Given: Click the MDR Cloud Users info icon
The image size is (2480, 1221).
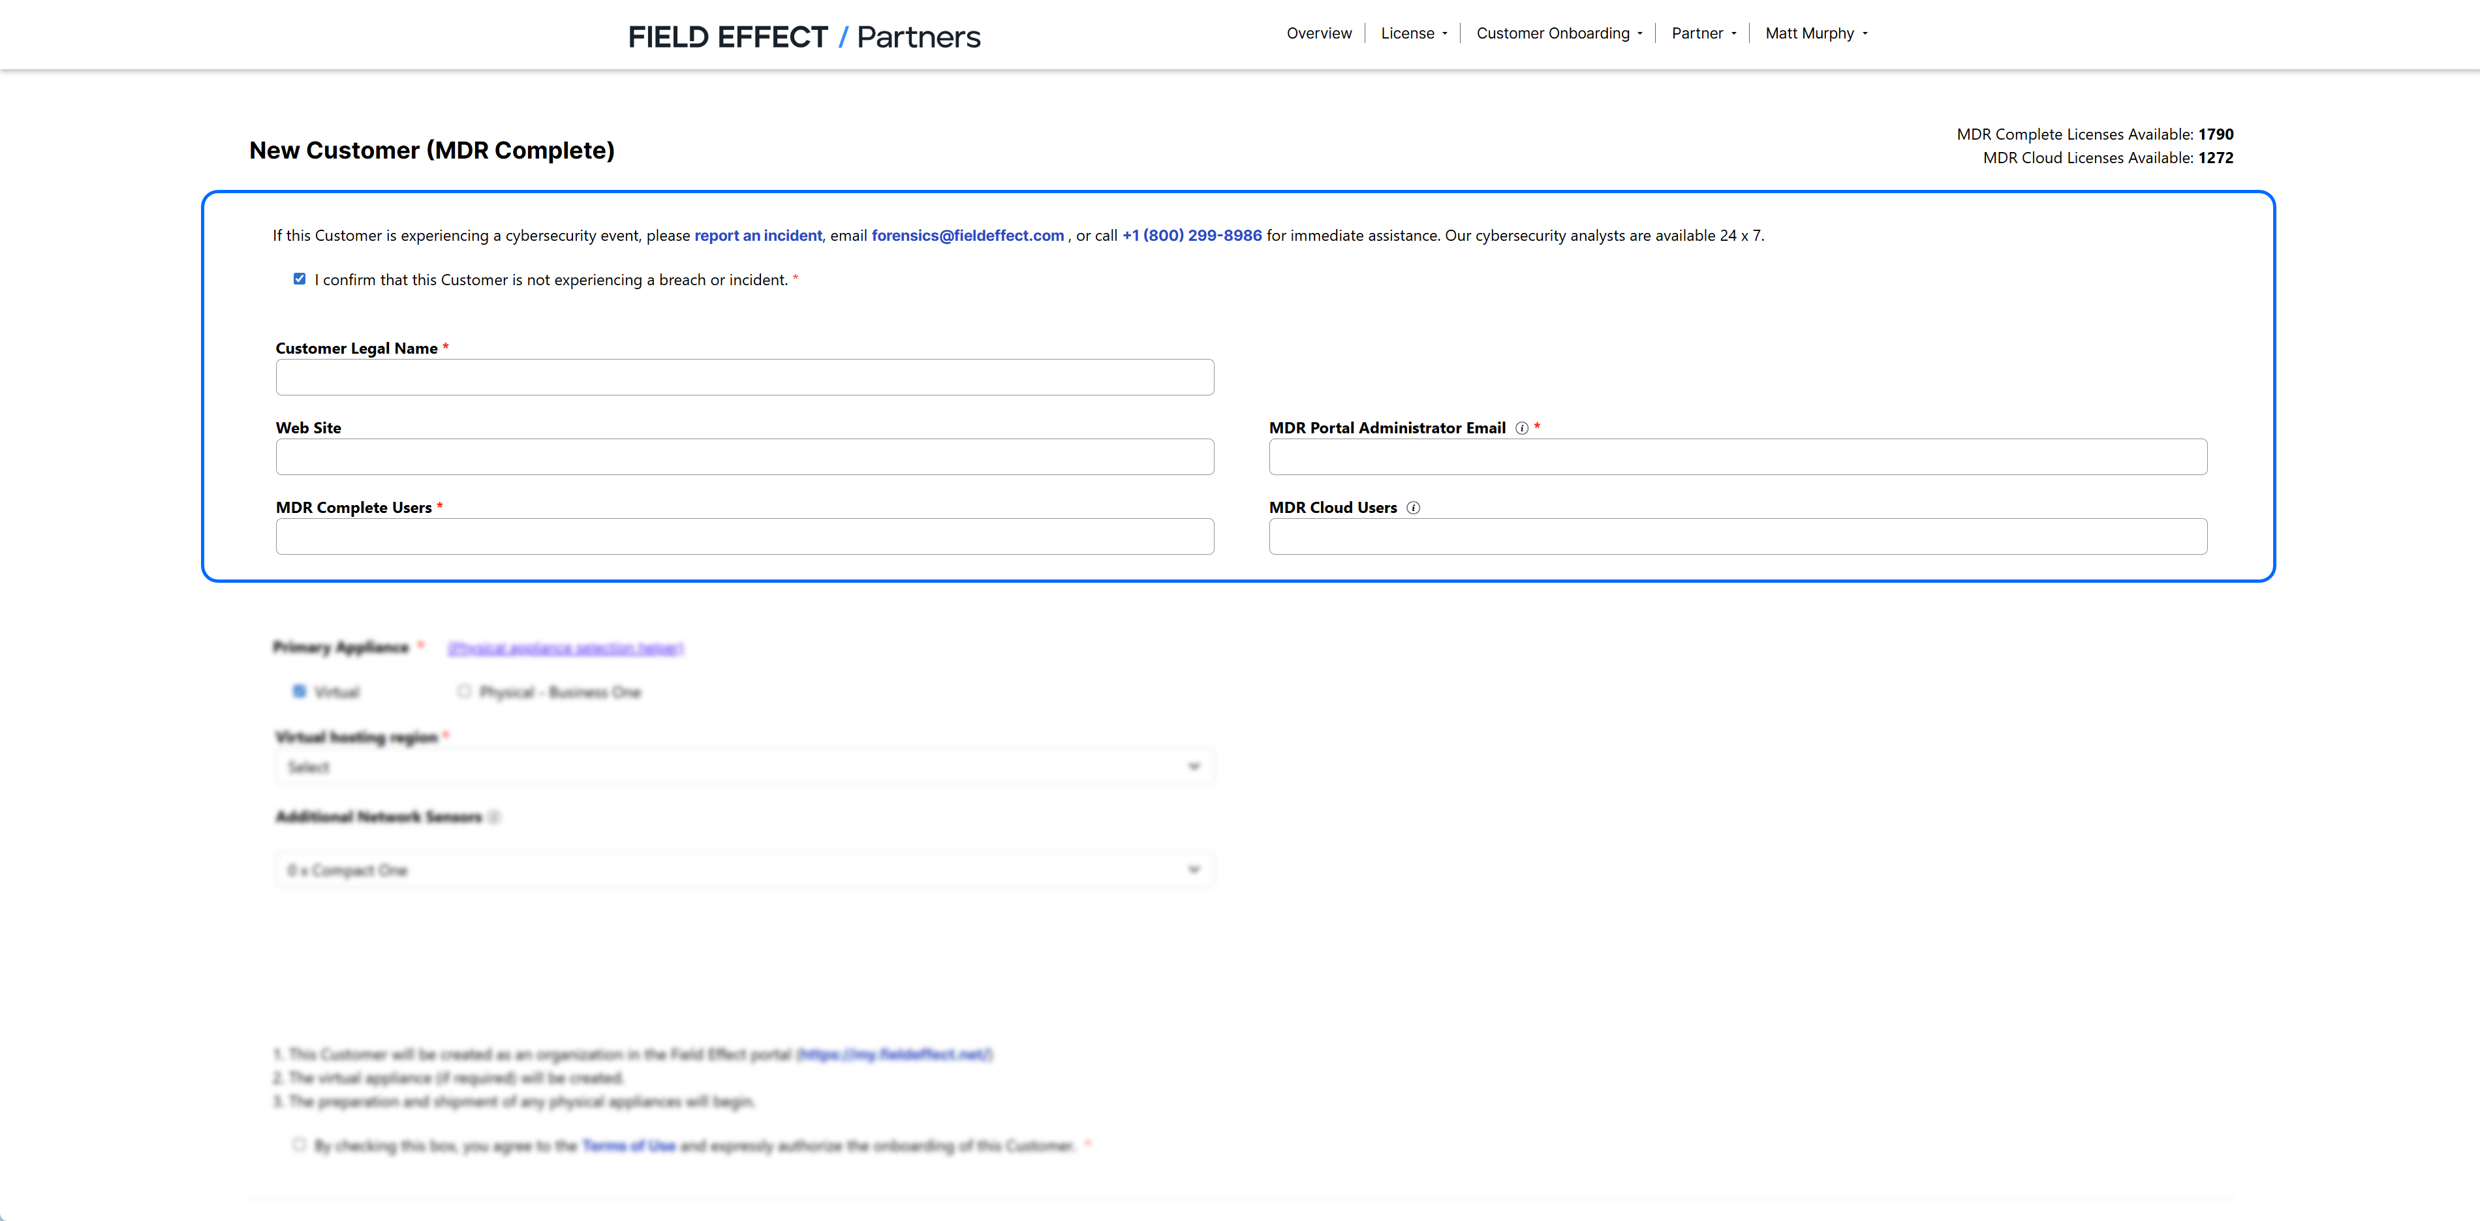Looking at the screenshot, I should 1412,508.
